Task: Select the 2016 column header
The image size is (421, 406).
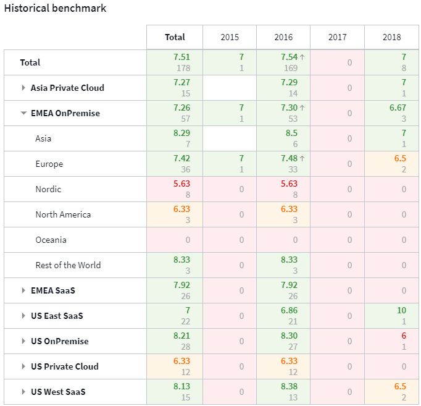Action: pyautogui.click(x=283, y=37)
